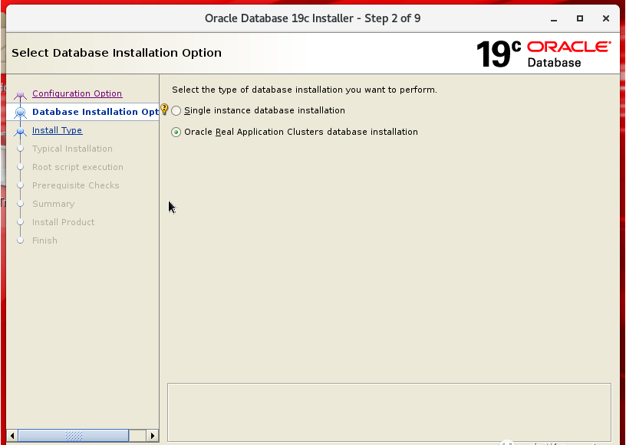Maximize the Oracle installer window
The height and width of the screenshot is (445, 626).
(580, 18)
